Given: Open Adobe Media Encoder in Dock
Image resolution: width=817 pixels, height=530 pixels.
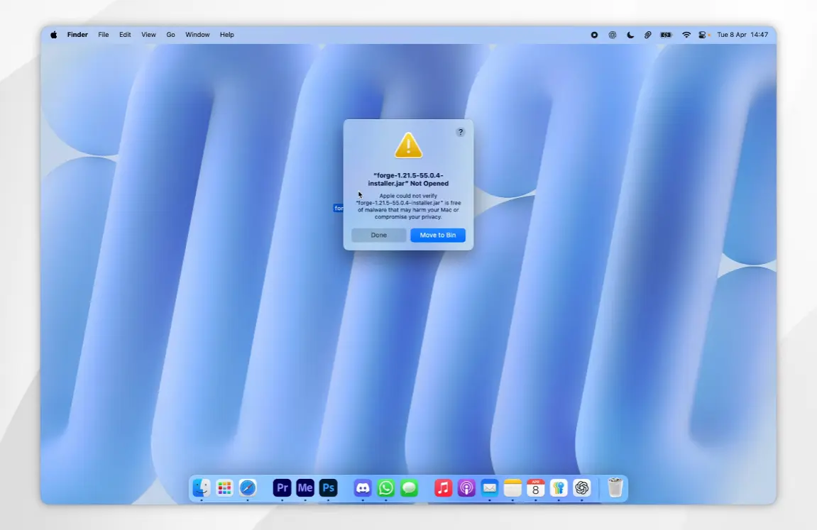Looking at the screenshot, I should (305, 488).
